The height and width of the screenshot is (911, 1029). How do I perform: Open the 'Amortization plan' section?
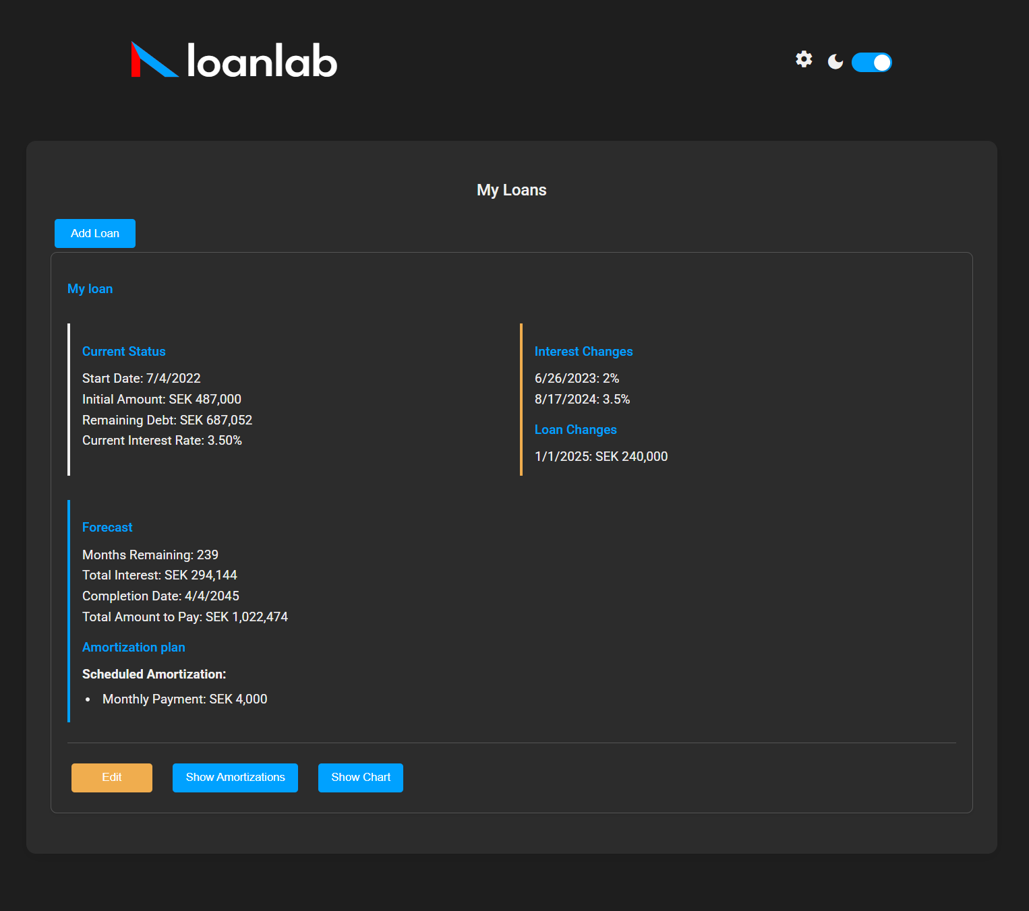coord(134,647)
